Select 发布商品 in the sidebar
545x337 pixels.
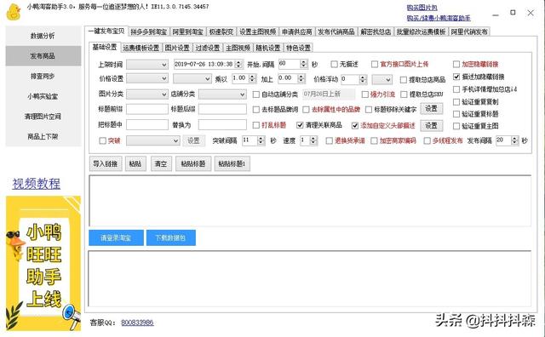[x=43, y=55]
